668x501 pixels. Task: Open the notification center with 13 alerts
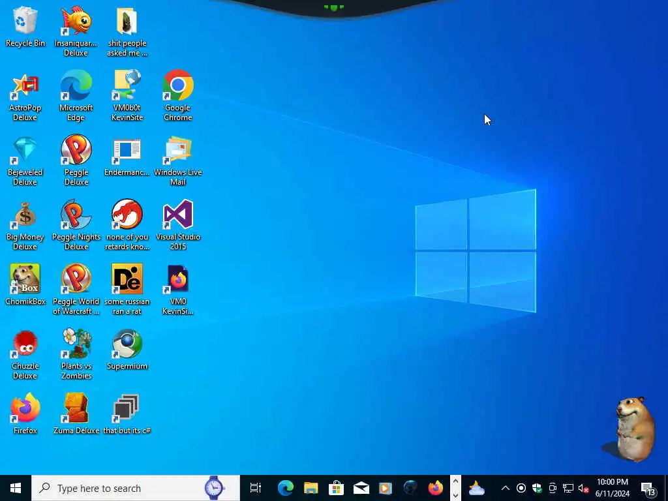(x=648, y=489)
